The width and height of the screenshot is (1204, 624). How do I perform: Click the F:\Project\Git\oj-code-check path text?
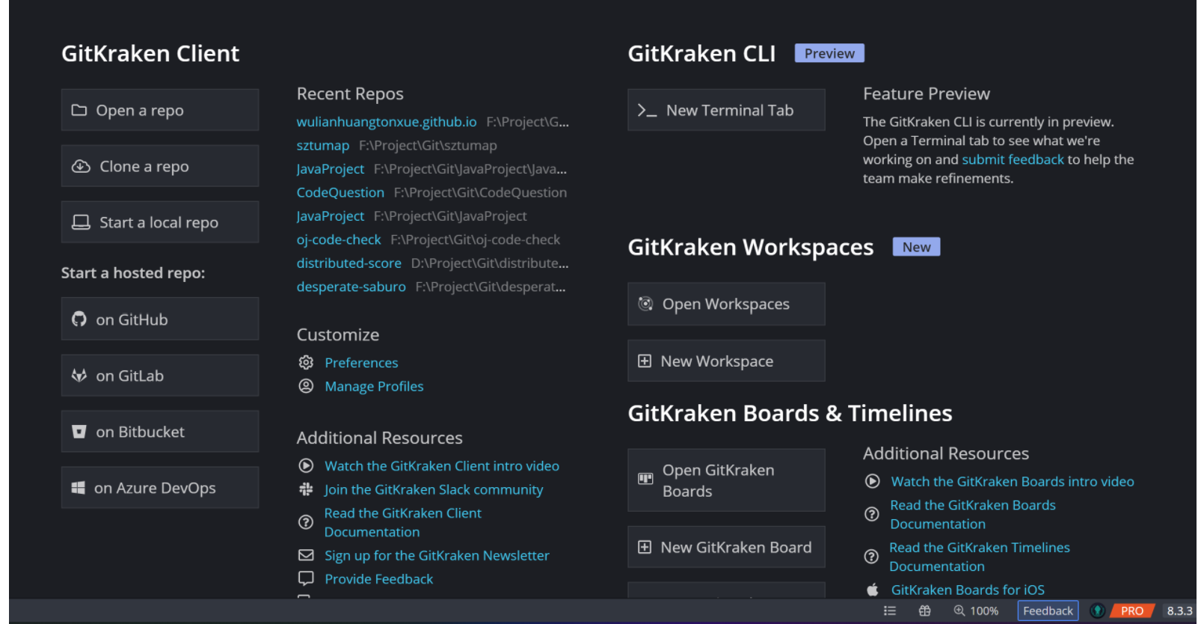[x=475, y=239]
